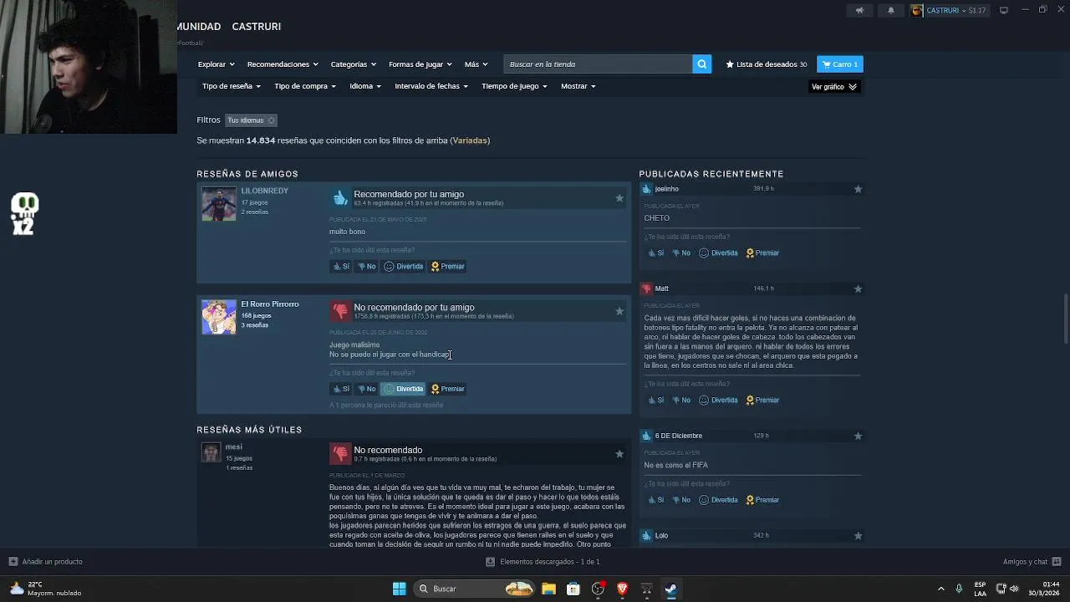Open LILOBNREDY profile name link

(264, 191)
